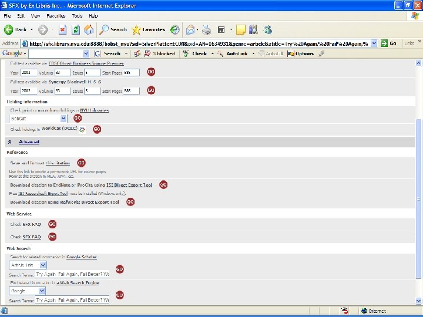
Task: Open the Edit menu
Action: click(21, 16)
